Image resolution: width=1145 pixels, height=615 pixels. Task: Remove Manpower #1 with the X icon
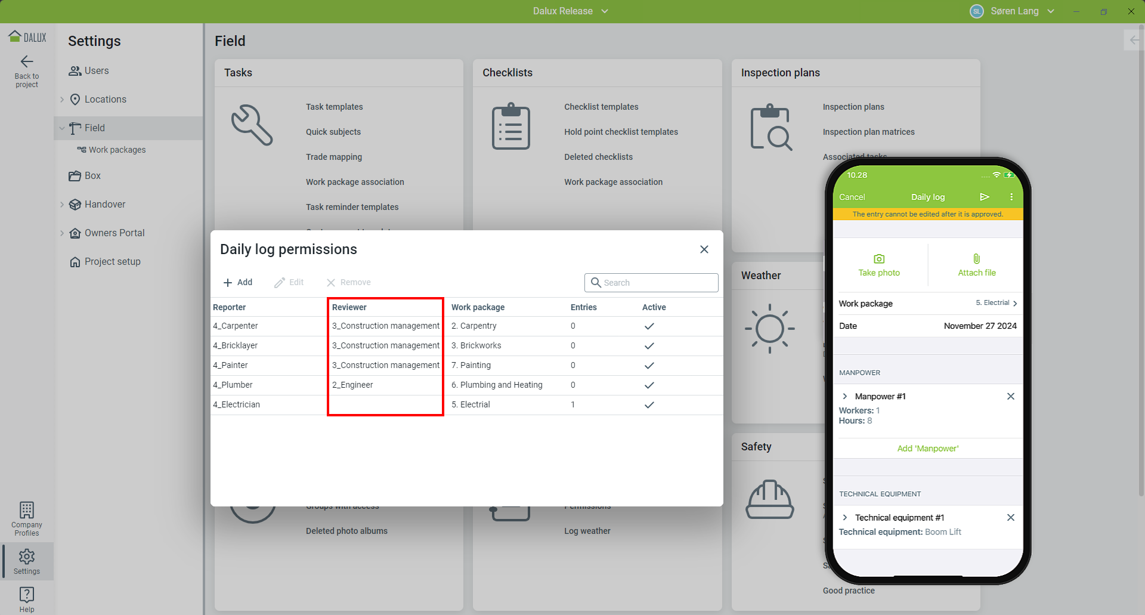coord(1010,396)
